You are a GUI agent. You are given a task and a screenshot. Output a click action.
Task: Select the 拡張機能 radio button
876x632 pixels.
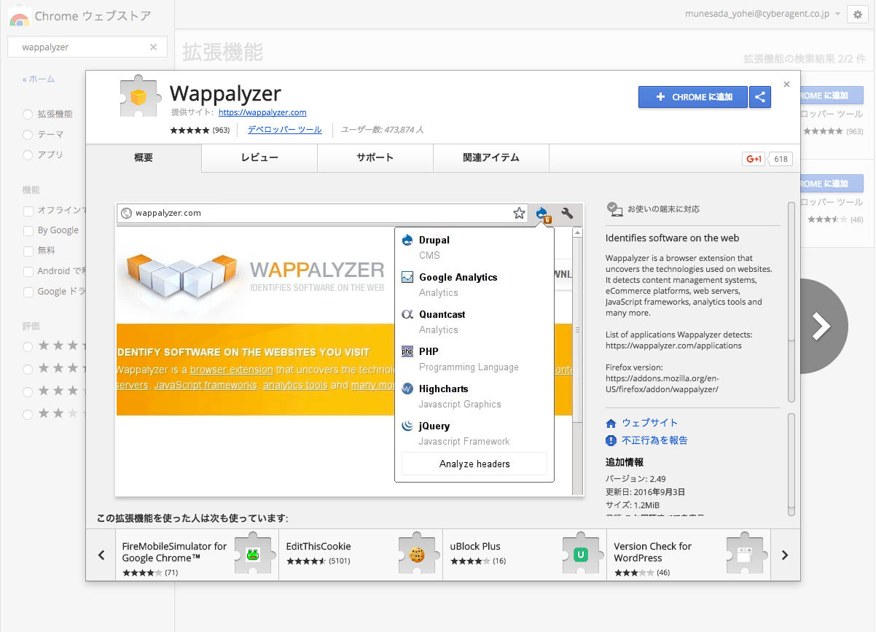click(x=28, y=114)
